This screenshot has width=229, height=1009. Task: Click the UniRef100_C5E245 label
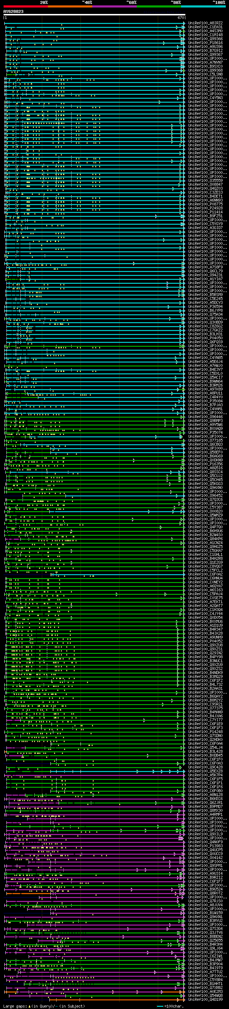(x=205, y=299)
